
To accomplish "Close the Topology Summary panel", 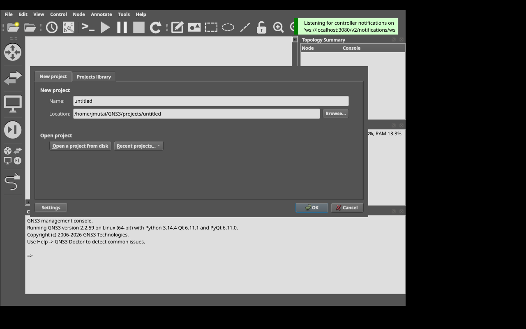I will [401, 39].
